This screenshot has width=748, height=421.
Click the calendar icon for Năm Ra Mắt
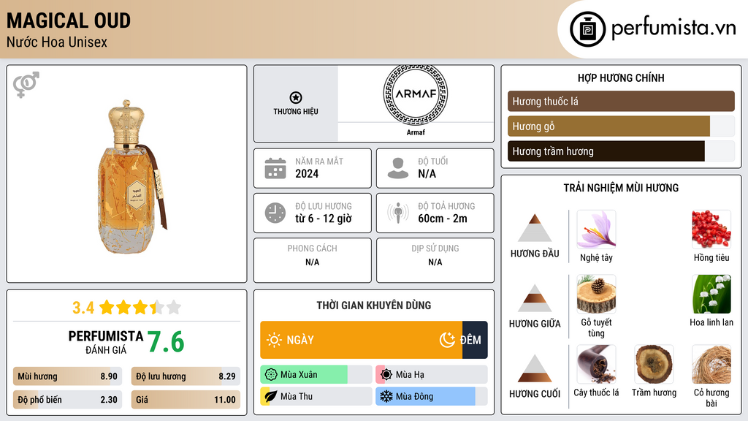click(x=275, y=168)
